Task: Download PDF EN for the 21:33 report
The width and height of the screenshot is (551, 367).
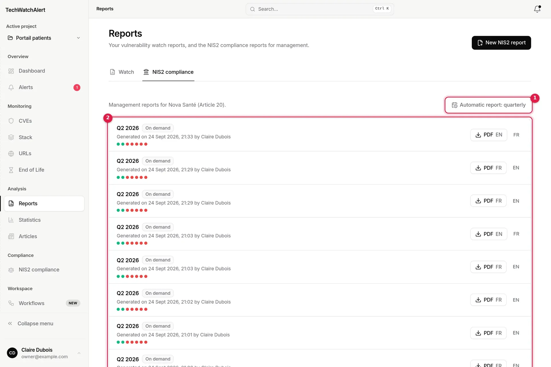Action: pos(488,135)
